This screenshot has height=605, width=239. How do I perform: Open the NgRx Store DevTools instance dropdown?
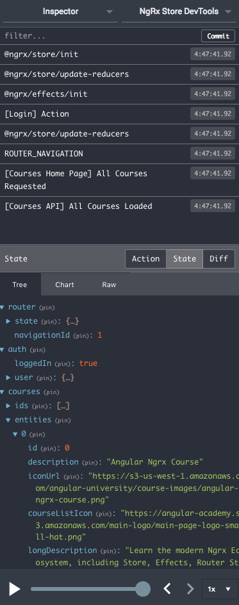click(x=179, y=12)
